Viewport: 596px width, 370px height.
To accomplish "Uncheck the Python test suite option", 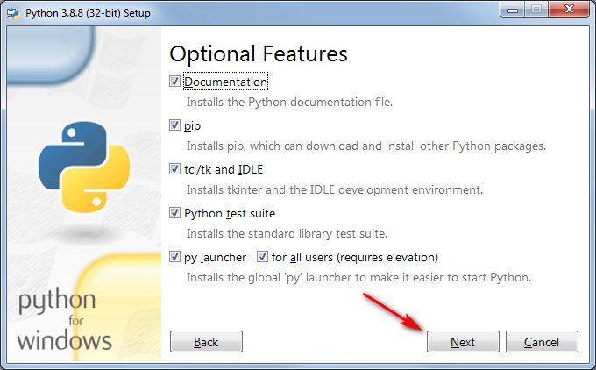I will pyautogui.click(x=174, y=213).
